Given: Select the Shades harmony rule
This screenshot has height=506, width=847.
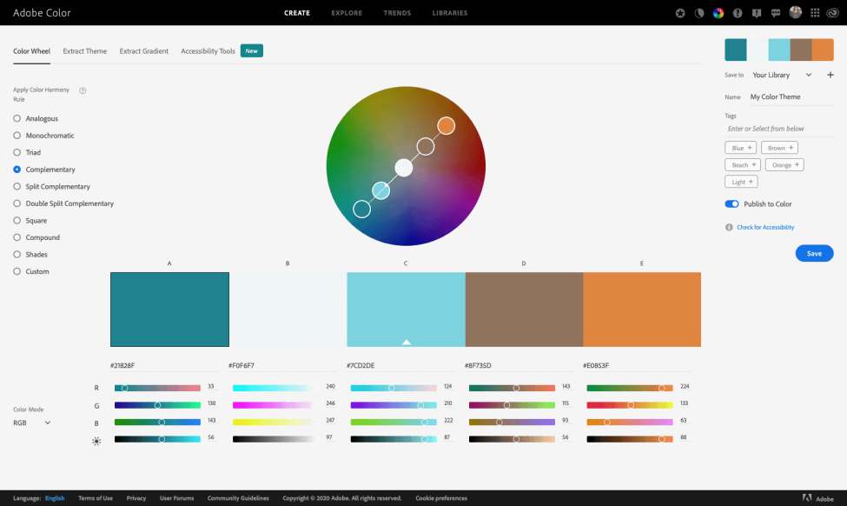Looking at the screenshot, I should [30, 255].
